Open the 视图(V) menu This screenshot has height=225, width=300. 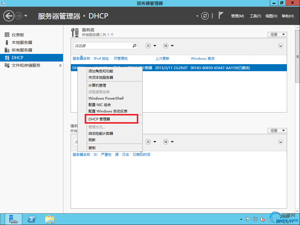point(271,16)
